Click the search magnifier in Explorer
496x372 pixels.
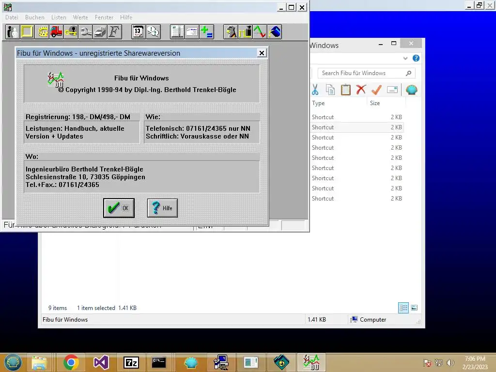pyautogui.click(x=408, y=73)
